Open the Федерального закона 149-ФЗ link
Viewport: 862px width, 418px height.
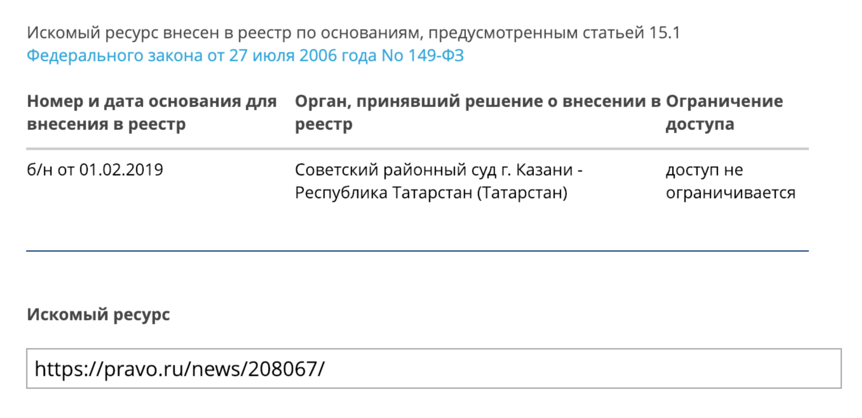coord(245,55)
